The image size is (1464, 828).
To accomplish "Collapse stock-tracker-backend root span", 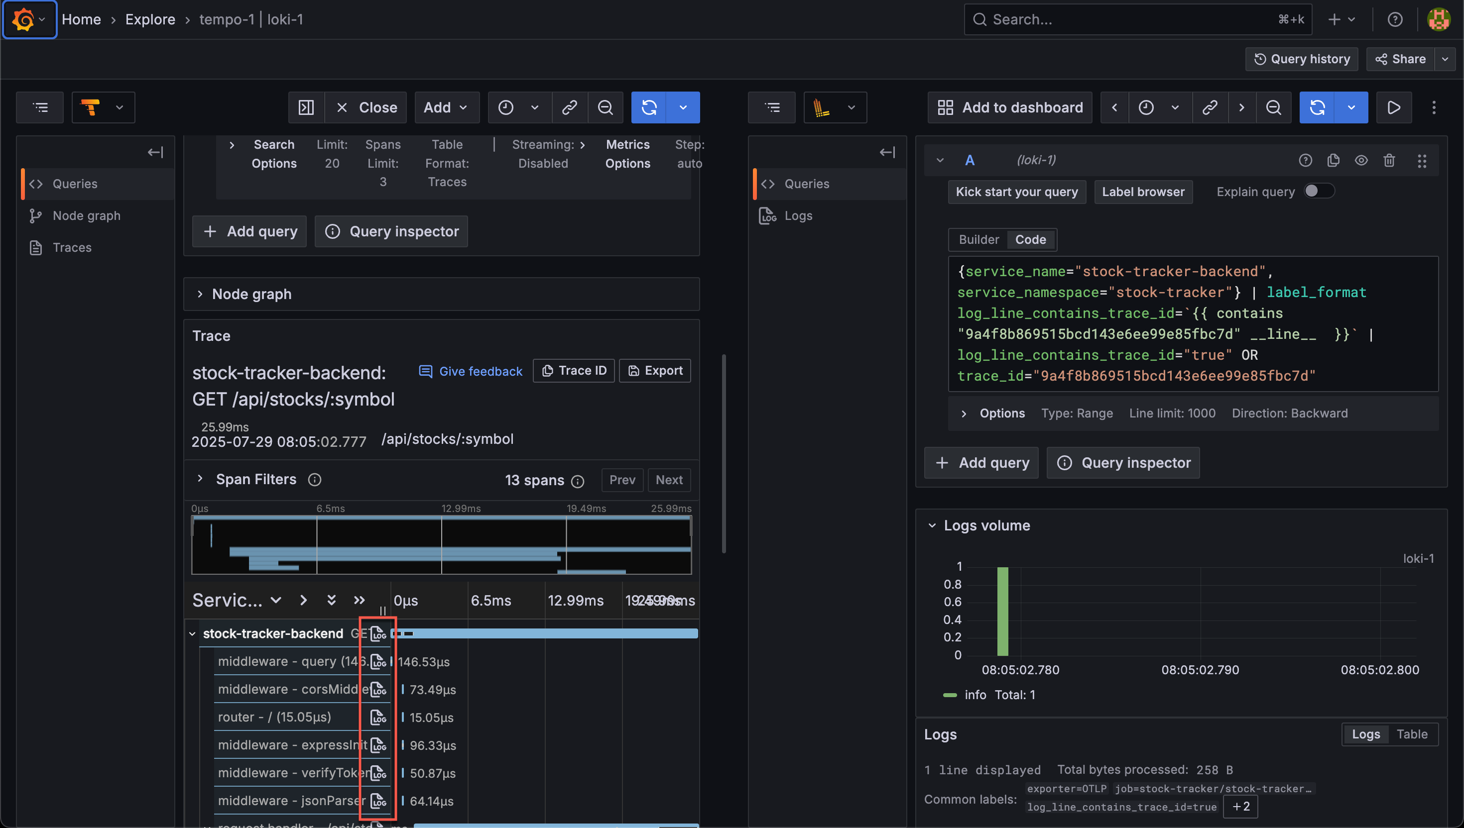I will (192, 633).
